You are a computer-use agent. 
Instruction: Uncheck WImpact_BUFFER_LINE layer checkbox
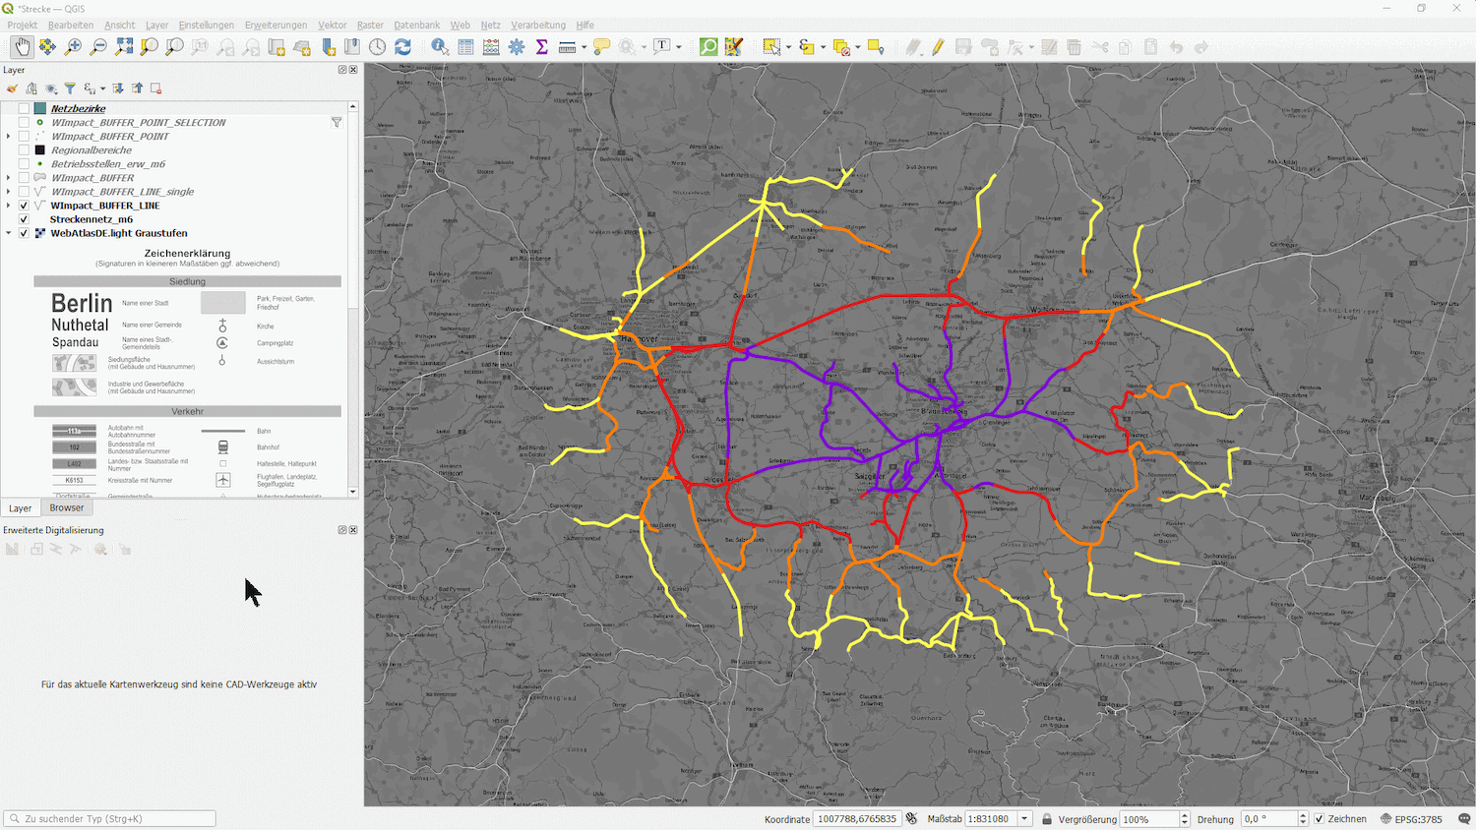[24, 206]
